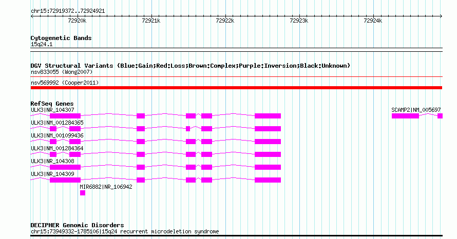Open the RefSeq Genes track title
This screenshot has width=457, height=239.
52,104
